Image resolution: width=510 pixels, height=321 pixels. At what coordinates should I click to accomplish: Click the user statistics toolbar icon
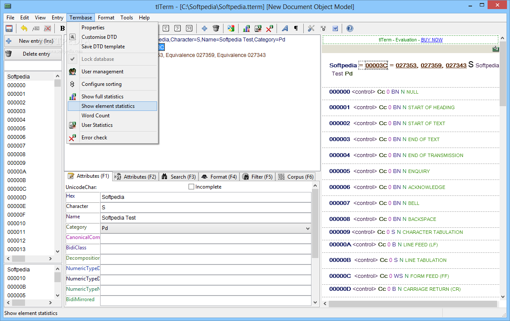point(258,28)
